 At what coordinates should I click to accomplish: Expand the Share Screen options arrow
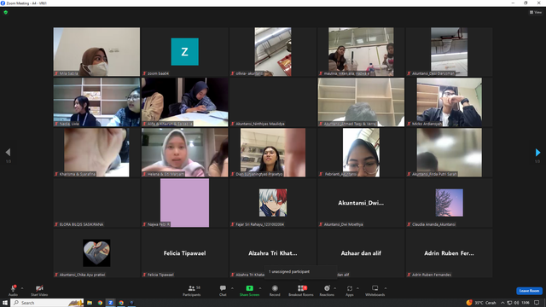click(x=260, y=288)
